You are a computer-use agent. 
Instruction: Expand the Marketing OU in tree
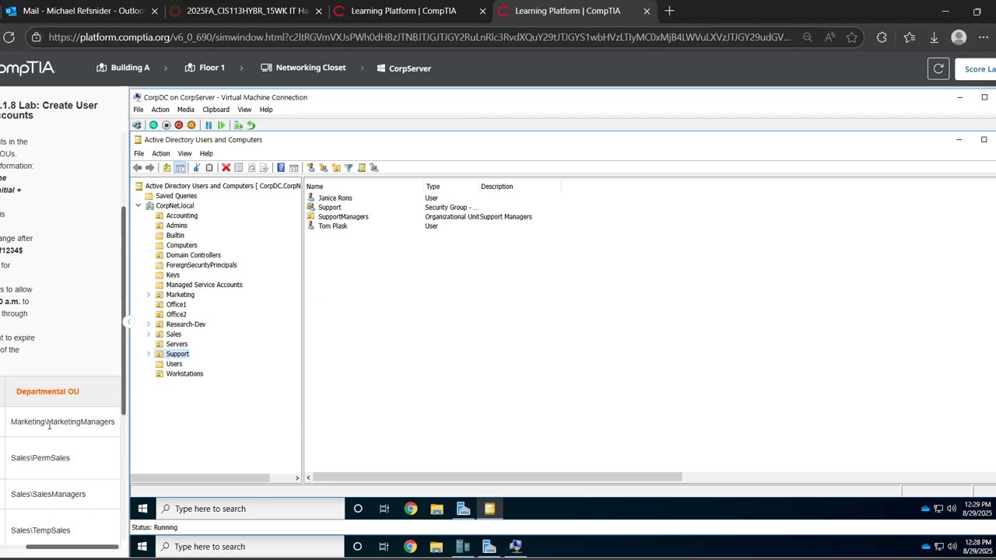[149, 295]
